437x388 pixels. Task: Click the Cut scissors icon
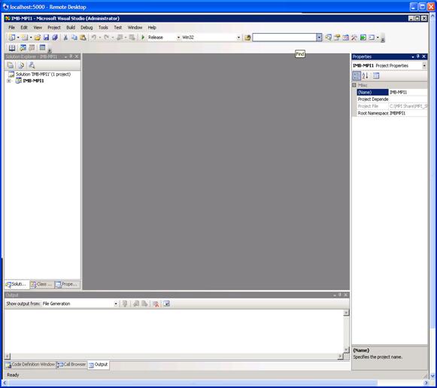pyautogui.click(x=65, y=38)
